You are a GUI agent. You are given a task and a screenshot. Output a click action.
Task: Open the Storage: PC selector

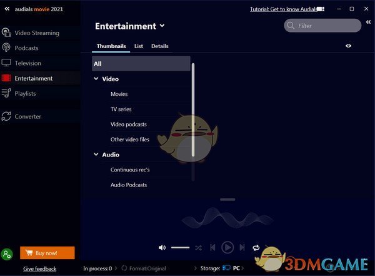coord(222,268)
